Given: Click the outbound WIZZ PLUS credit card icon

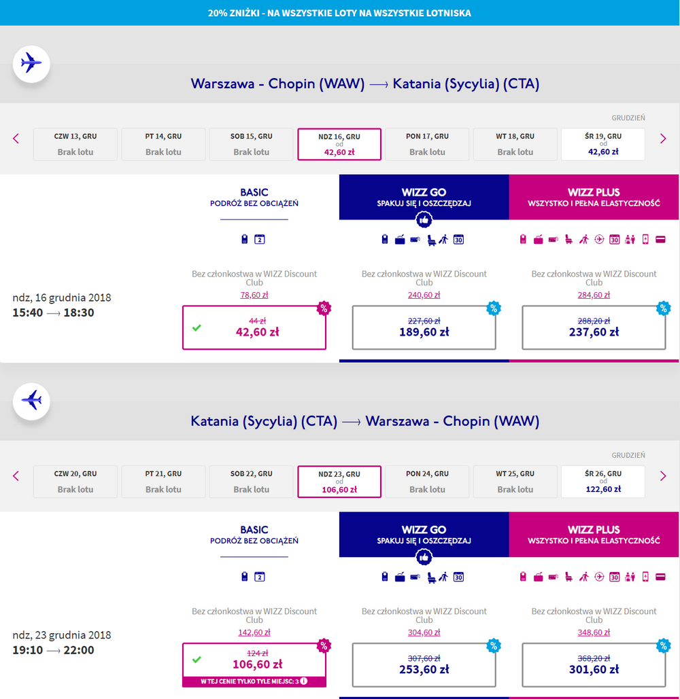Looking at the screenshot, I should (x=661, y=240).
